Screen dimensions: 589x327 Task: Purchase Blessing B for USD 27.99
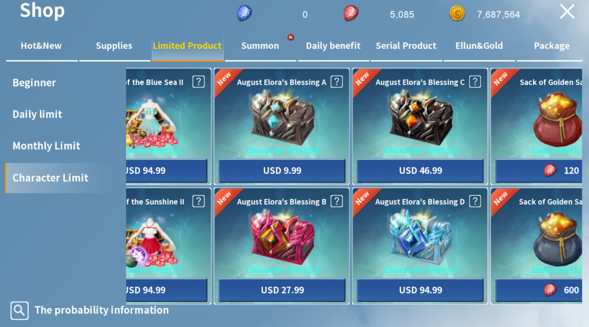(x=282, y=290)
